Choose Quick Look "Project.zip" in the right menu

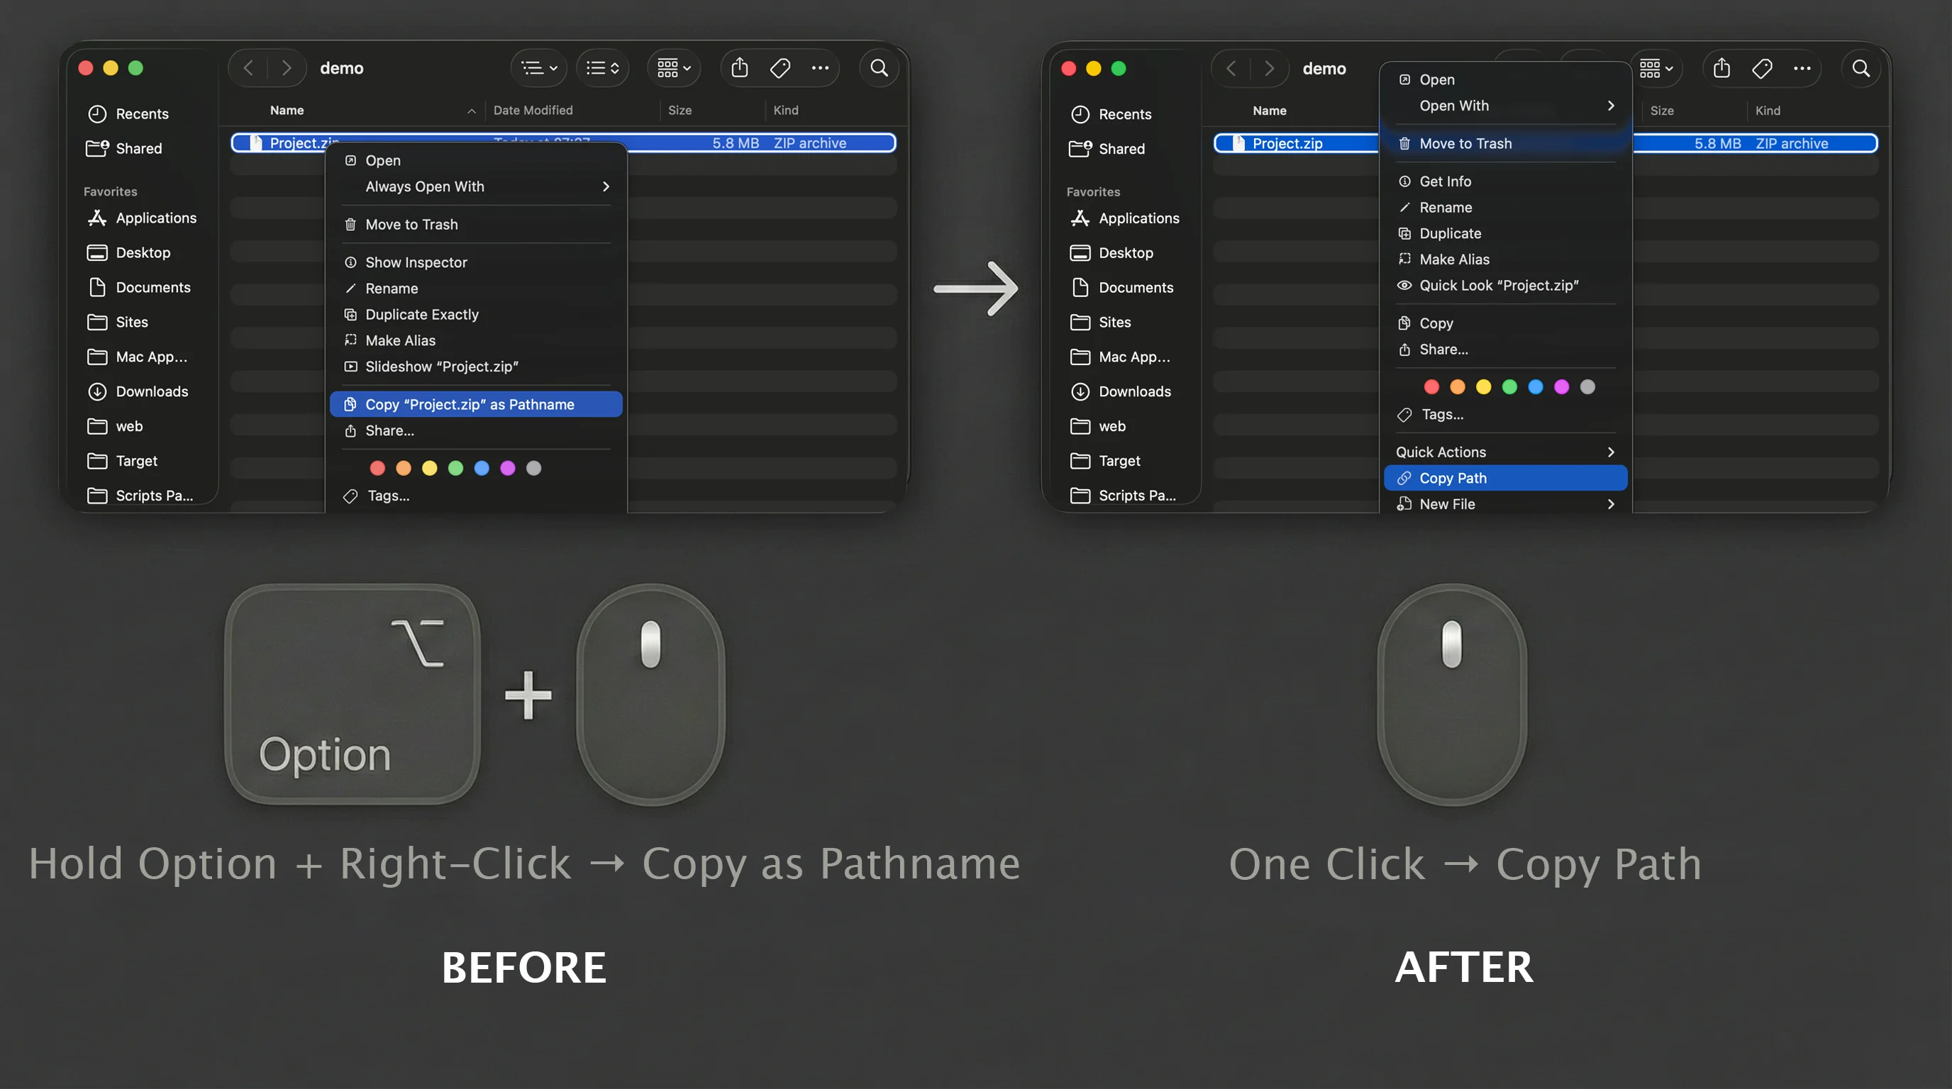tap(1506, 286)
